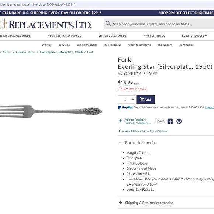The width and height of the screenshot is (214, 214).
Task: Open the Crystal - Glassware menu
Action: [x=65, y=36]
